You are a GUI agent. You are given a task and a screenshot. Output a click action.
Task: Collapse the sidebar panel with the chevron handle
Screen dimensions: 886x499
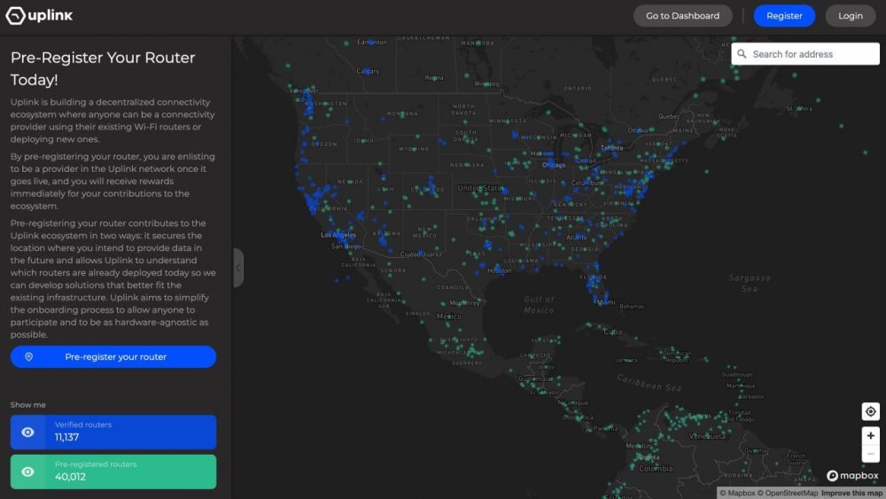point(237,268)
